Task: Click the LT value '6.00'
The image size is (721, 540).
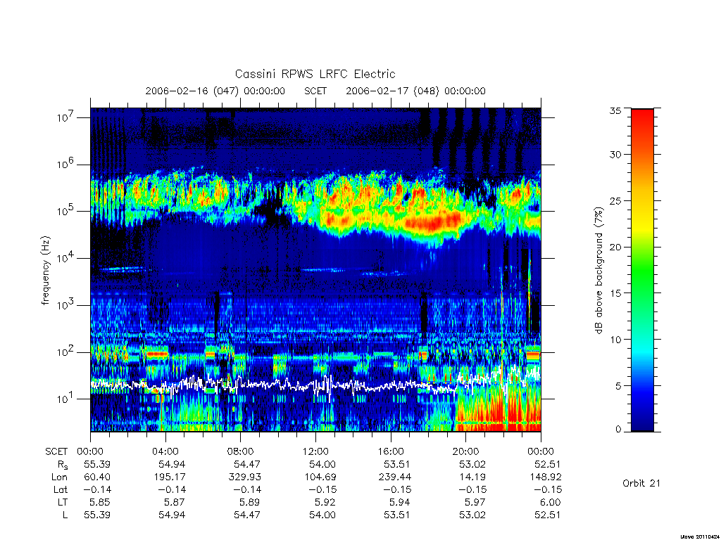Action: point(551,502)
